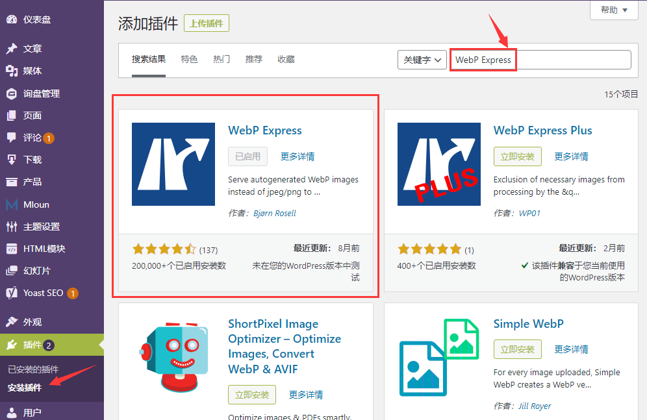This screenshot has height=420, width=647.
Task: Click the 外观 paintbrush icon
Action: point(12,321)
